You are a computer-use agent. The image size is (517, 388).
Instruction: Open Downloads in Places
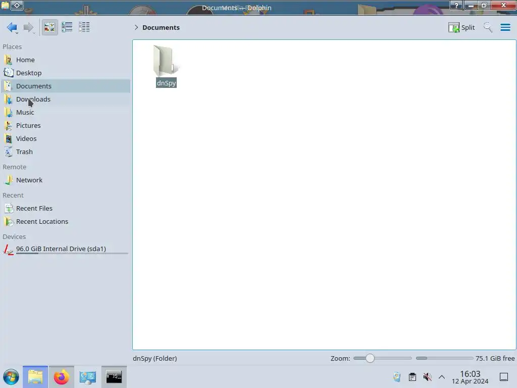[66, 100]
